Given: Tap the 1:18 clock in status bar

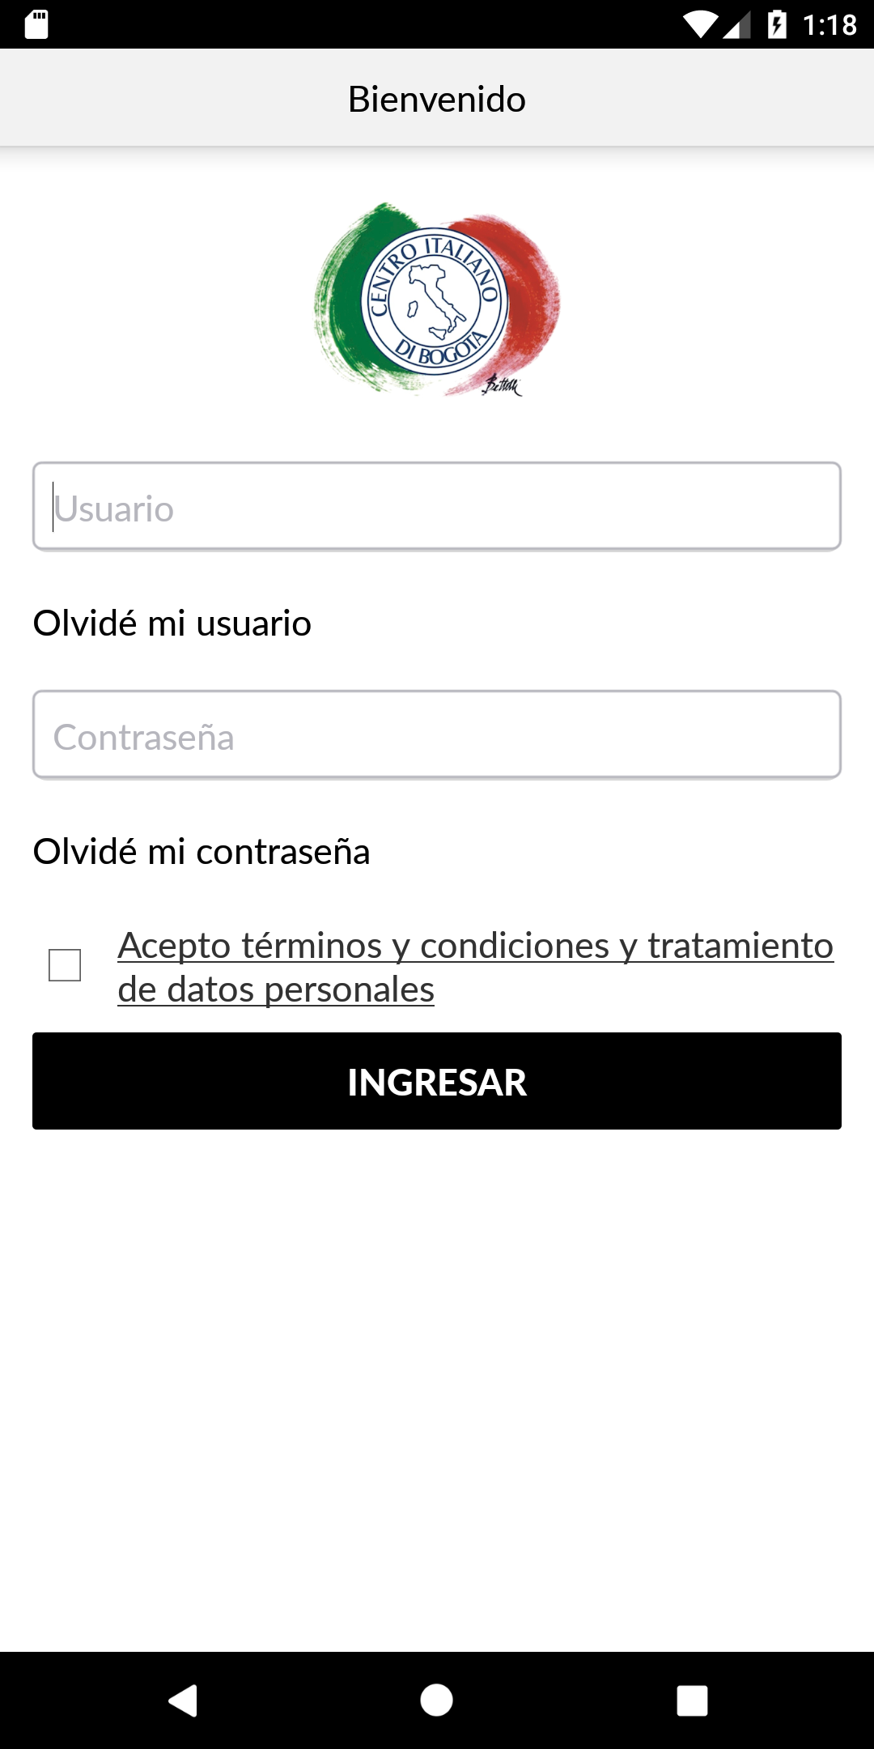Looking at the screenshot, I should click(829, 25).
